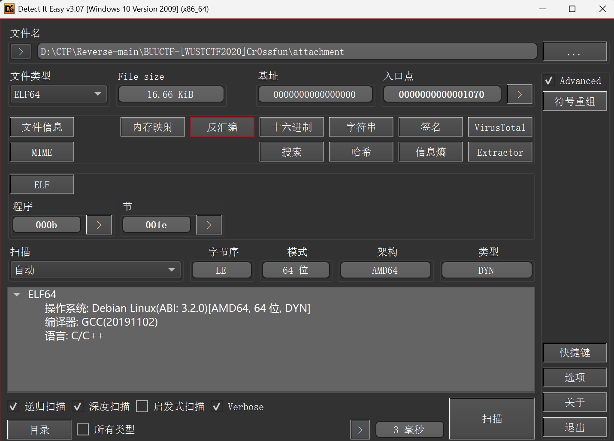Click the 扫描 scan button

(492, 419)
